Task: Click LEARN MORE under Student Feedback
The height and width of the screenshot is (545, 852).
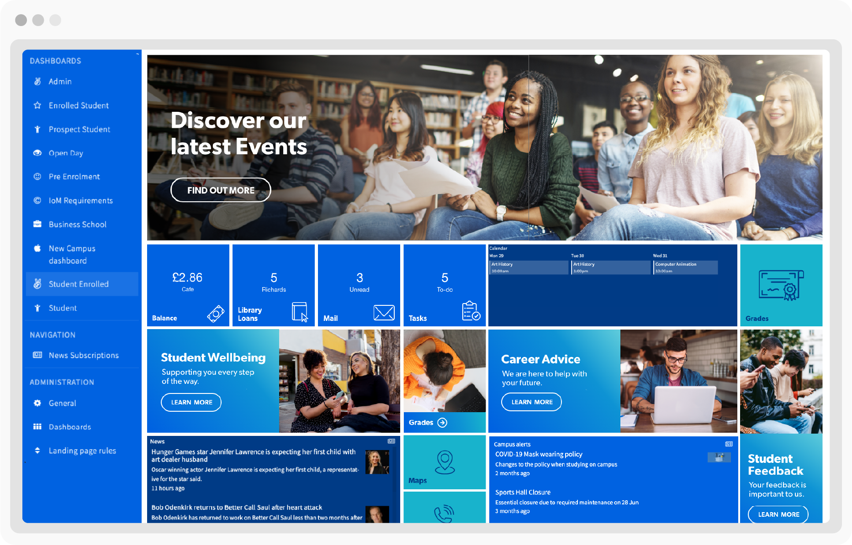Action: [x=778, y=514]
